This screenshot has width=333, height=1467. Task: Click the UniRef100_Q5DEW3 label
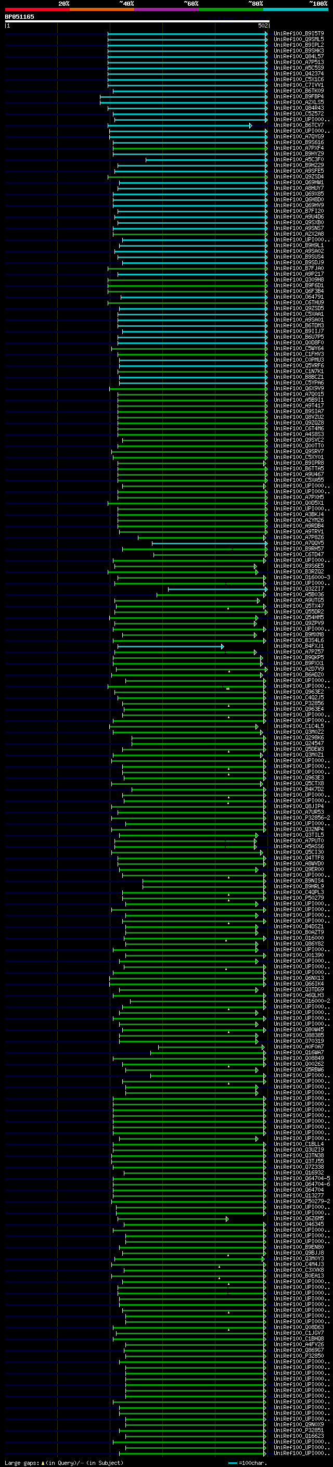coord(299,749)
